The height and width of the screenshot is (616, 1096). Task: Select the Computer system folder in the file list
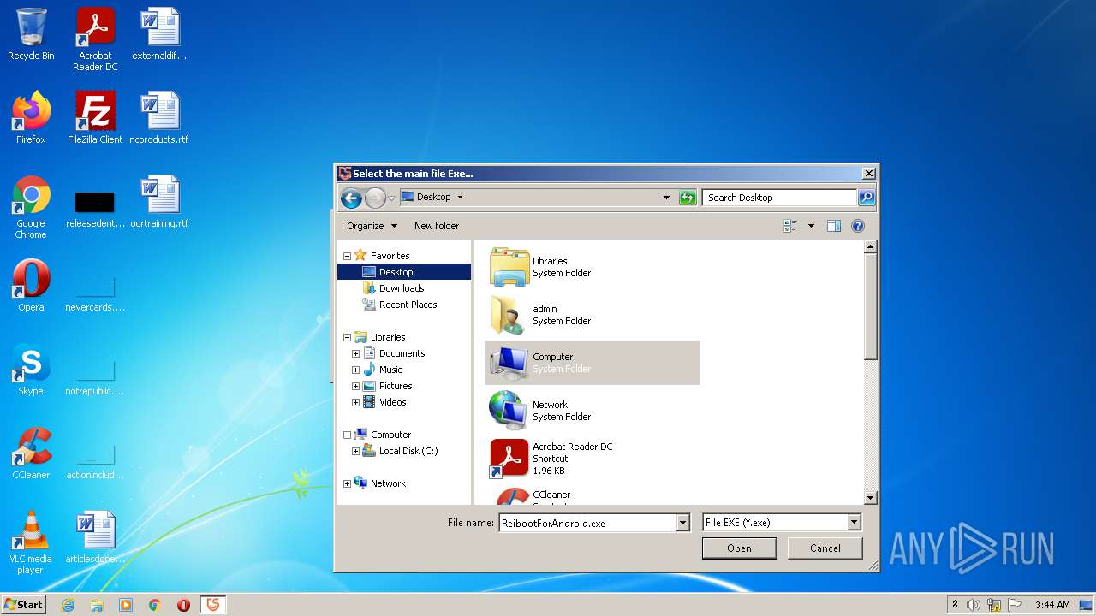tap(593, 363)
